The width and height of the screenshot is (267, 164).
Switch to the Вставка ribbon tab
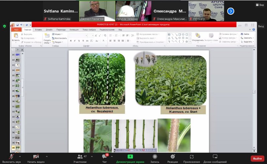(38, 30)
